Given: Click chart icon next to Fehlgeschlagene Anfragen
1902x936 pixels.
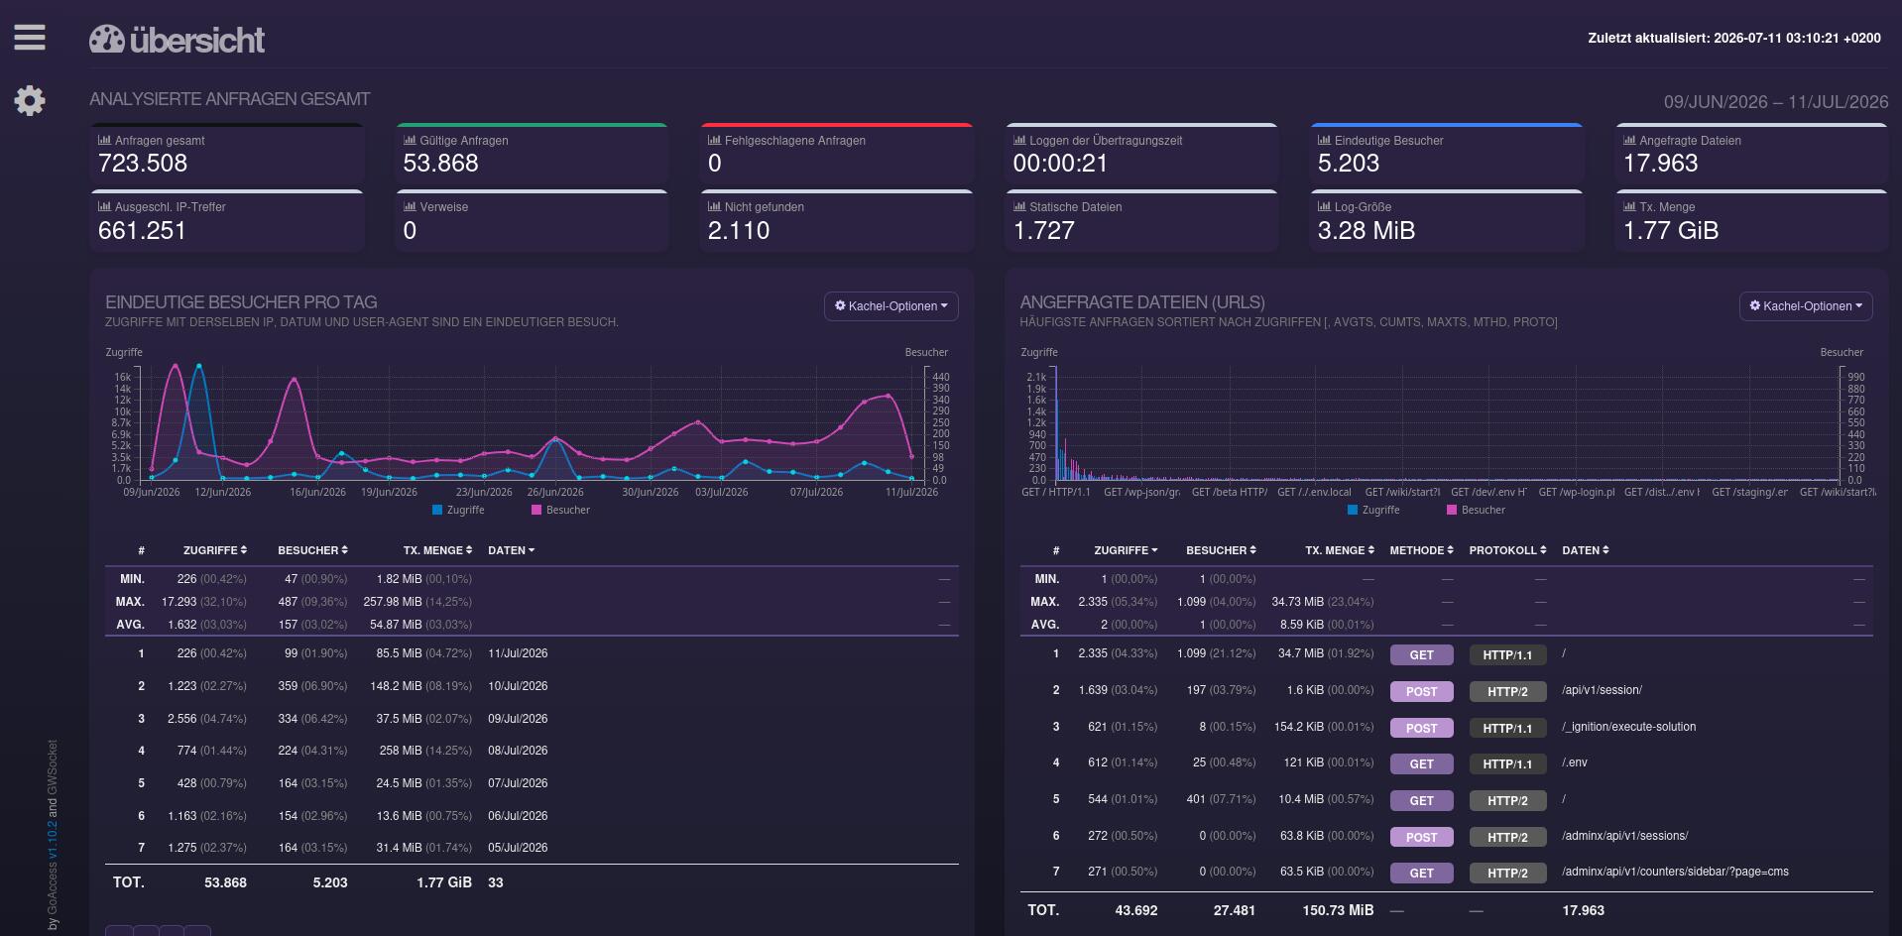Looking at the screenshot, I should point(714,140).
